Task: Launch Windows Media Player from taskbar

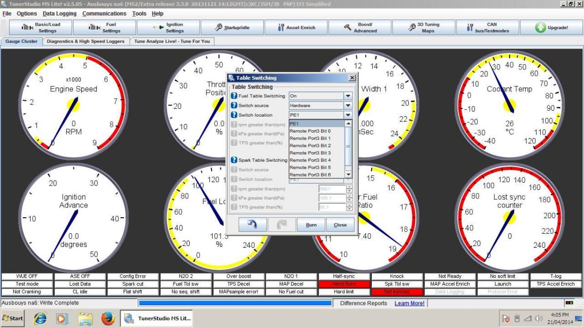Action: [62, 318]
